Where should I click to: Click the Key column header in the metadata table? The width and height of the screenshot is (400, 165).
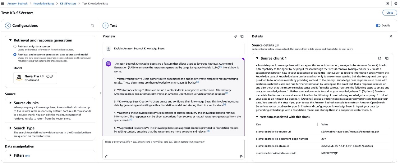point(258,124)
